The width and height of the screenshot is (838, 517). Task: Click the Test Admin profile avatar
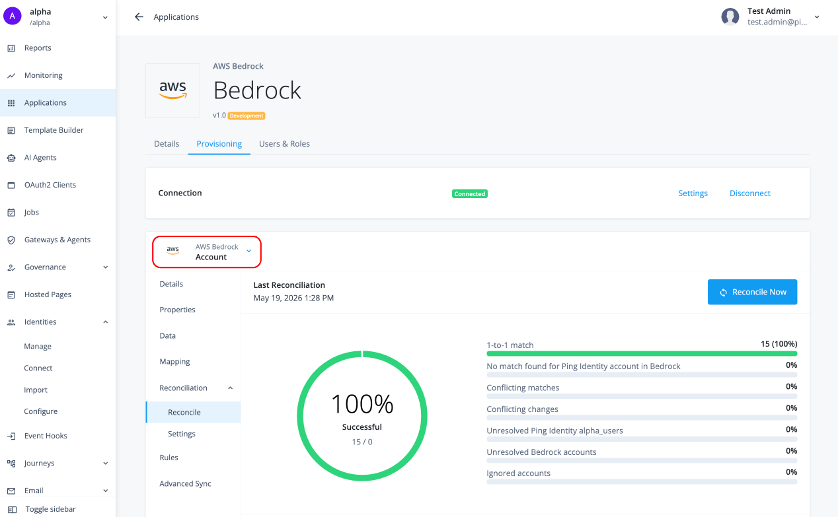point(730,17)
